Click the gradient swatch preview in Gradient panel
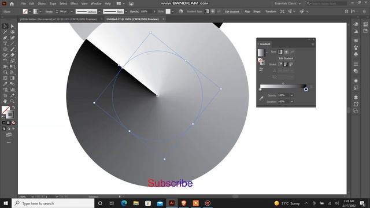The image size is (370, 208). coord(261,53)
